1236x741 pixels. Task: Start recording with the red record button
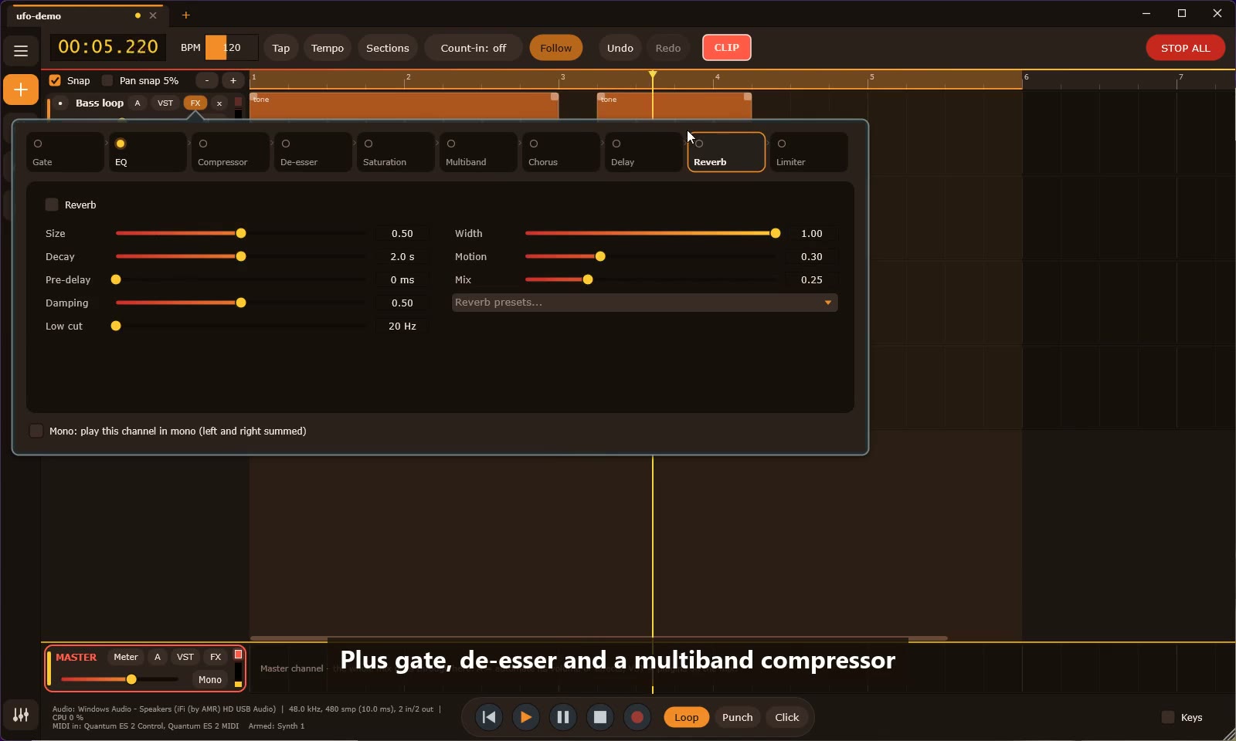point(637,717)
